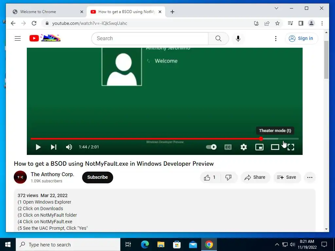Show hidden system tray icons

277,244
